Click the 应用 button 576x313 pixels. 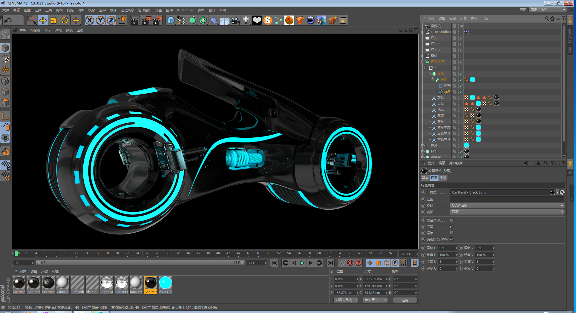(x=405, y=300)
